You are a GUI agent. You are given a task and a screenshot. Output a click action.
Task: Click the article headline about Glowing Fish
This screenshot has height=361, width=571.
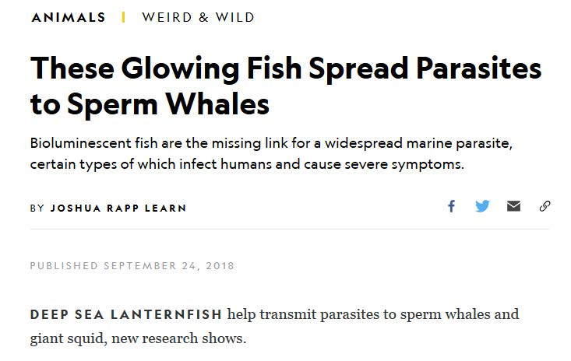[286, 86]
